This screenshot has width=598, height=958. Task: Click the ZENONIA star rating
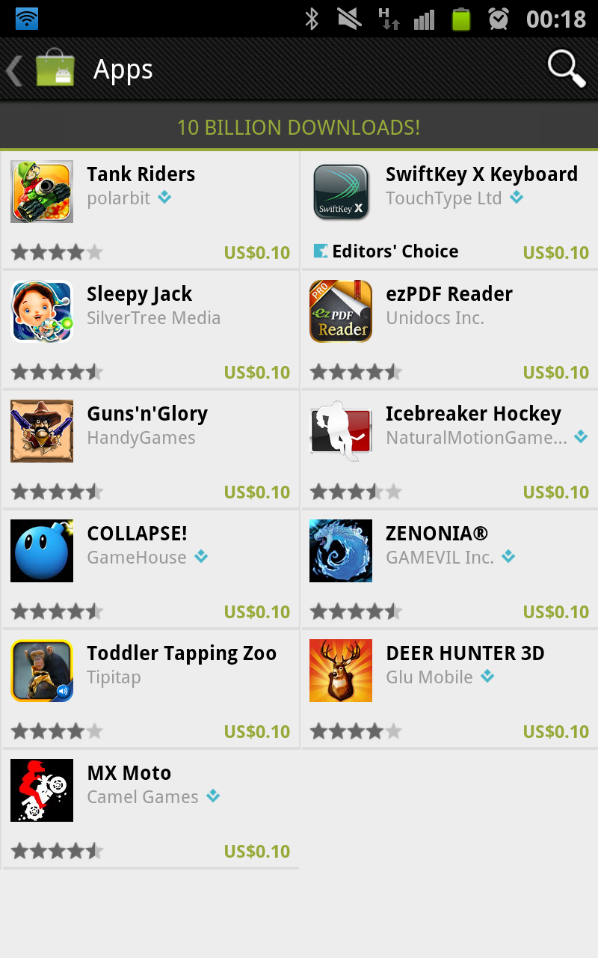coord(356,611)
